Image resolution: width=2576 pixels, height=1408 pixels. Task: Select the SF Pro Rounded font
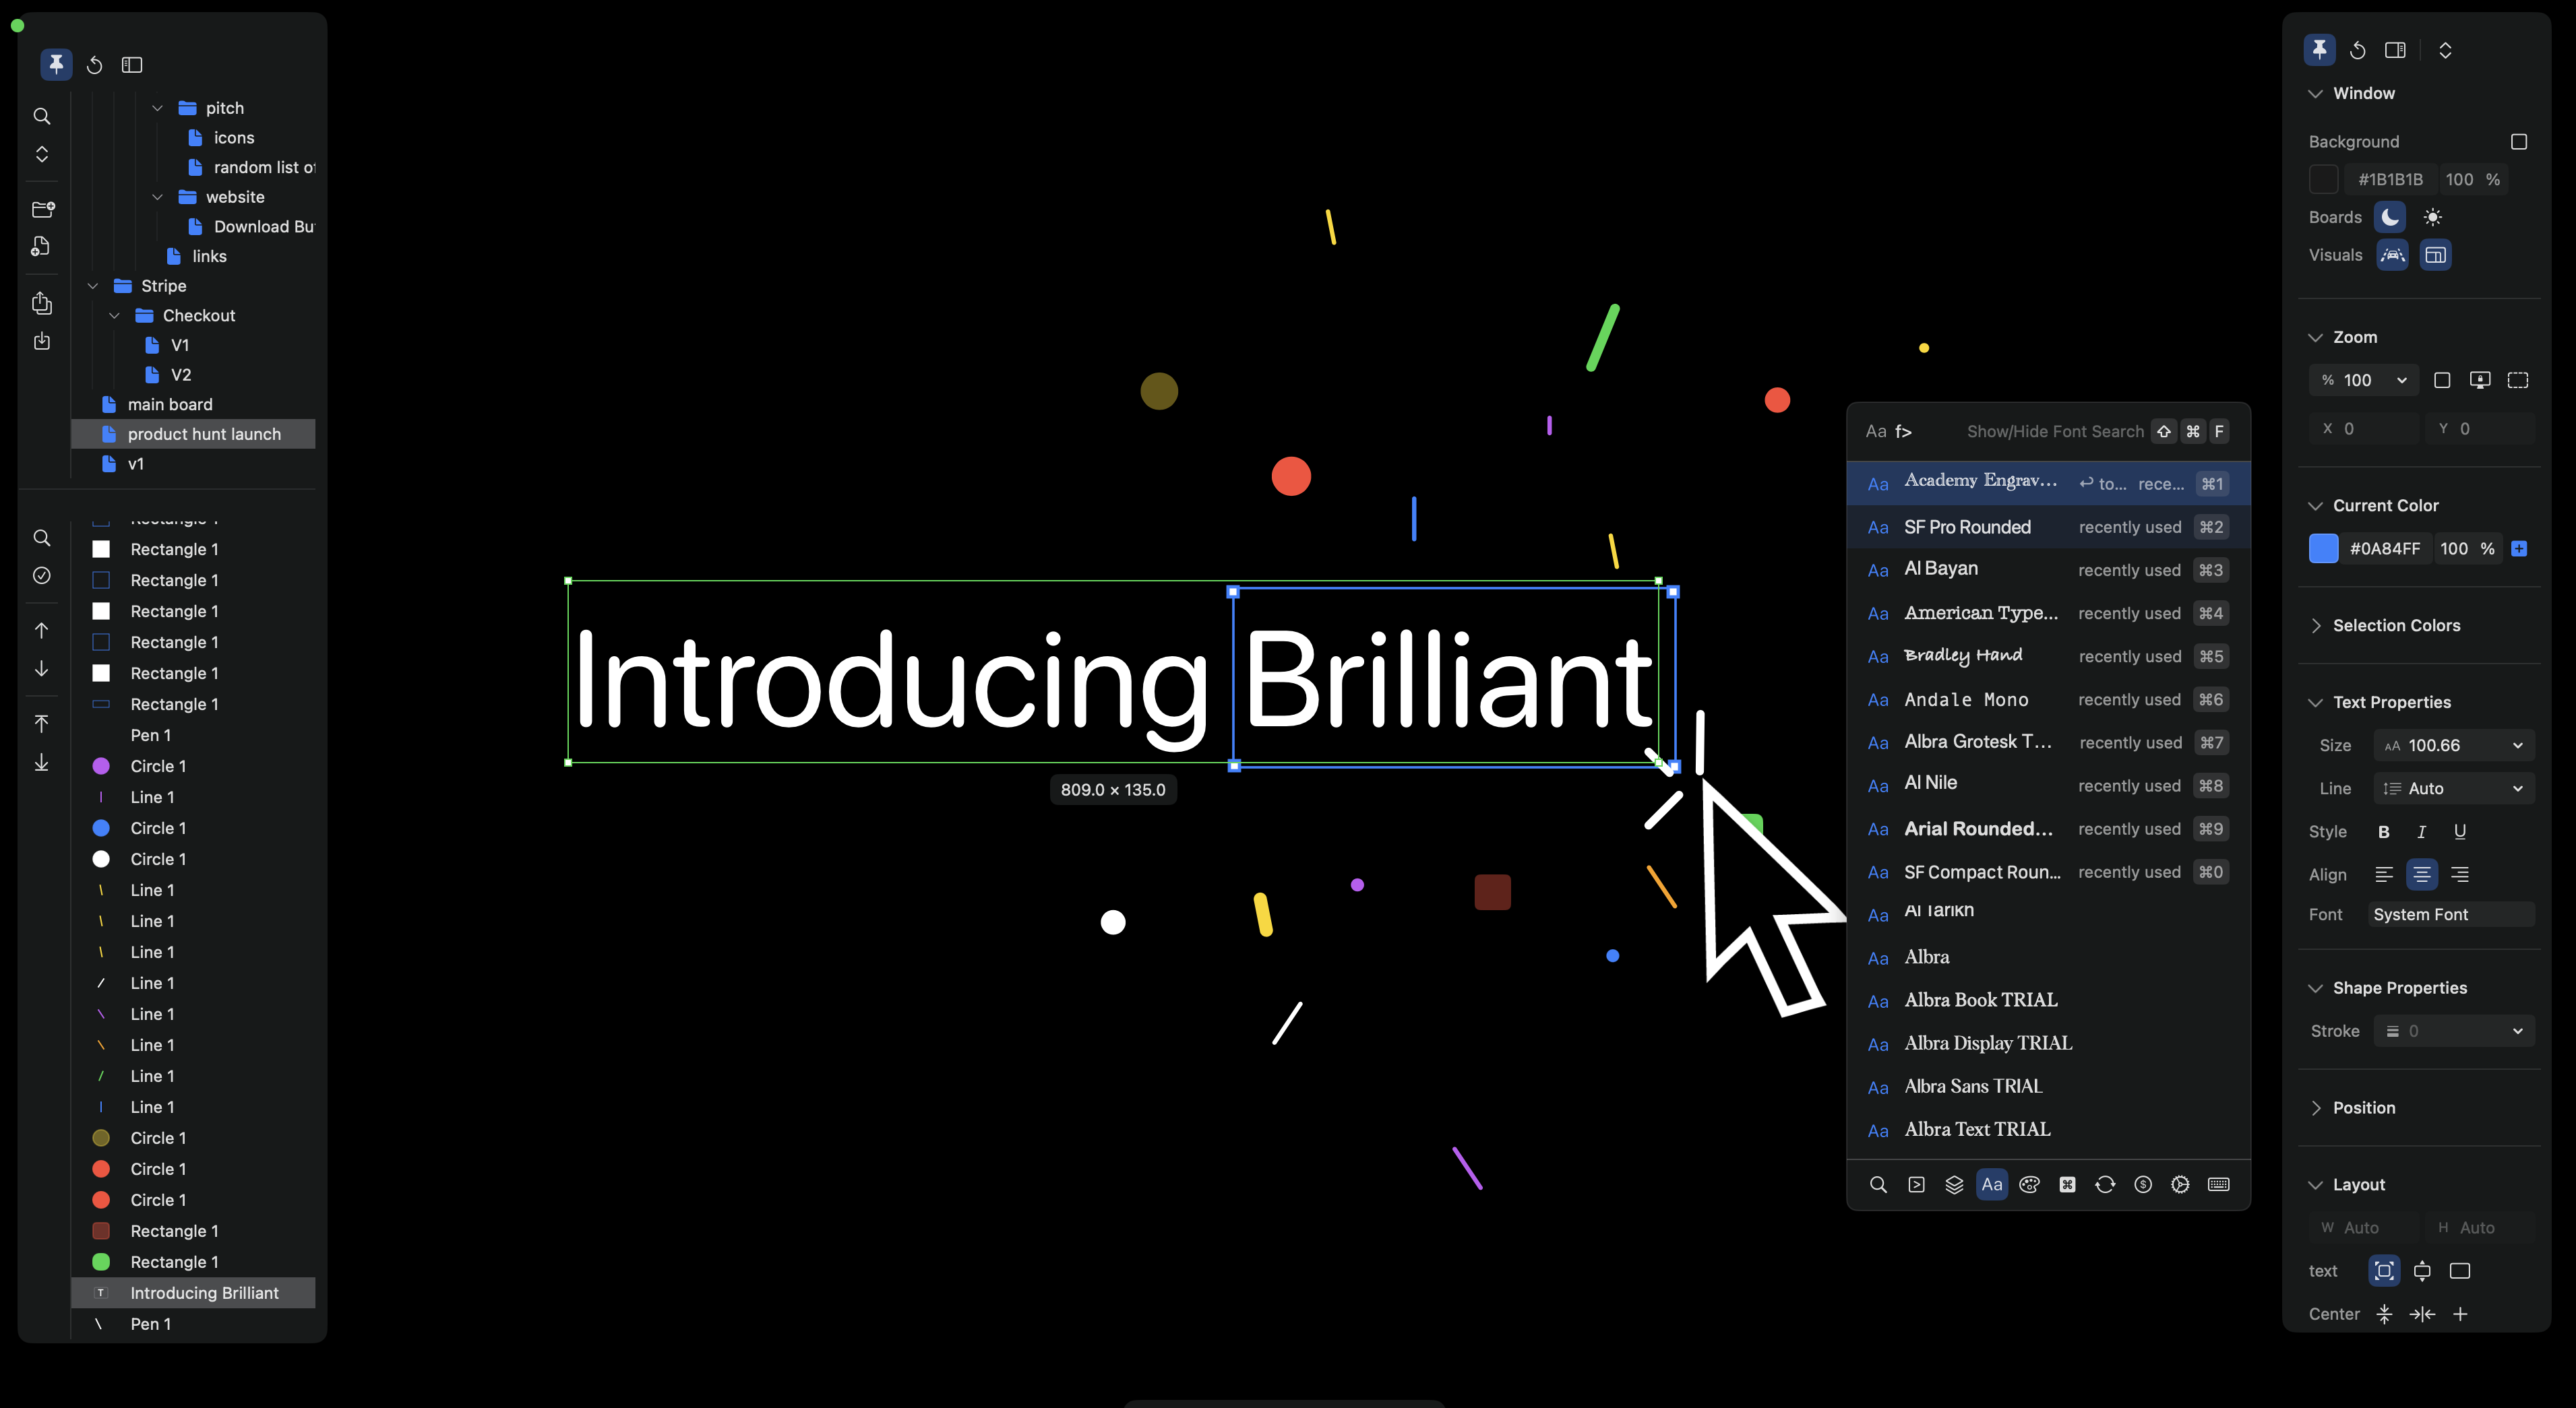pos(2048,527)
